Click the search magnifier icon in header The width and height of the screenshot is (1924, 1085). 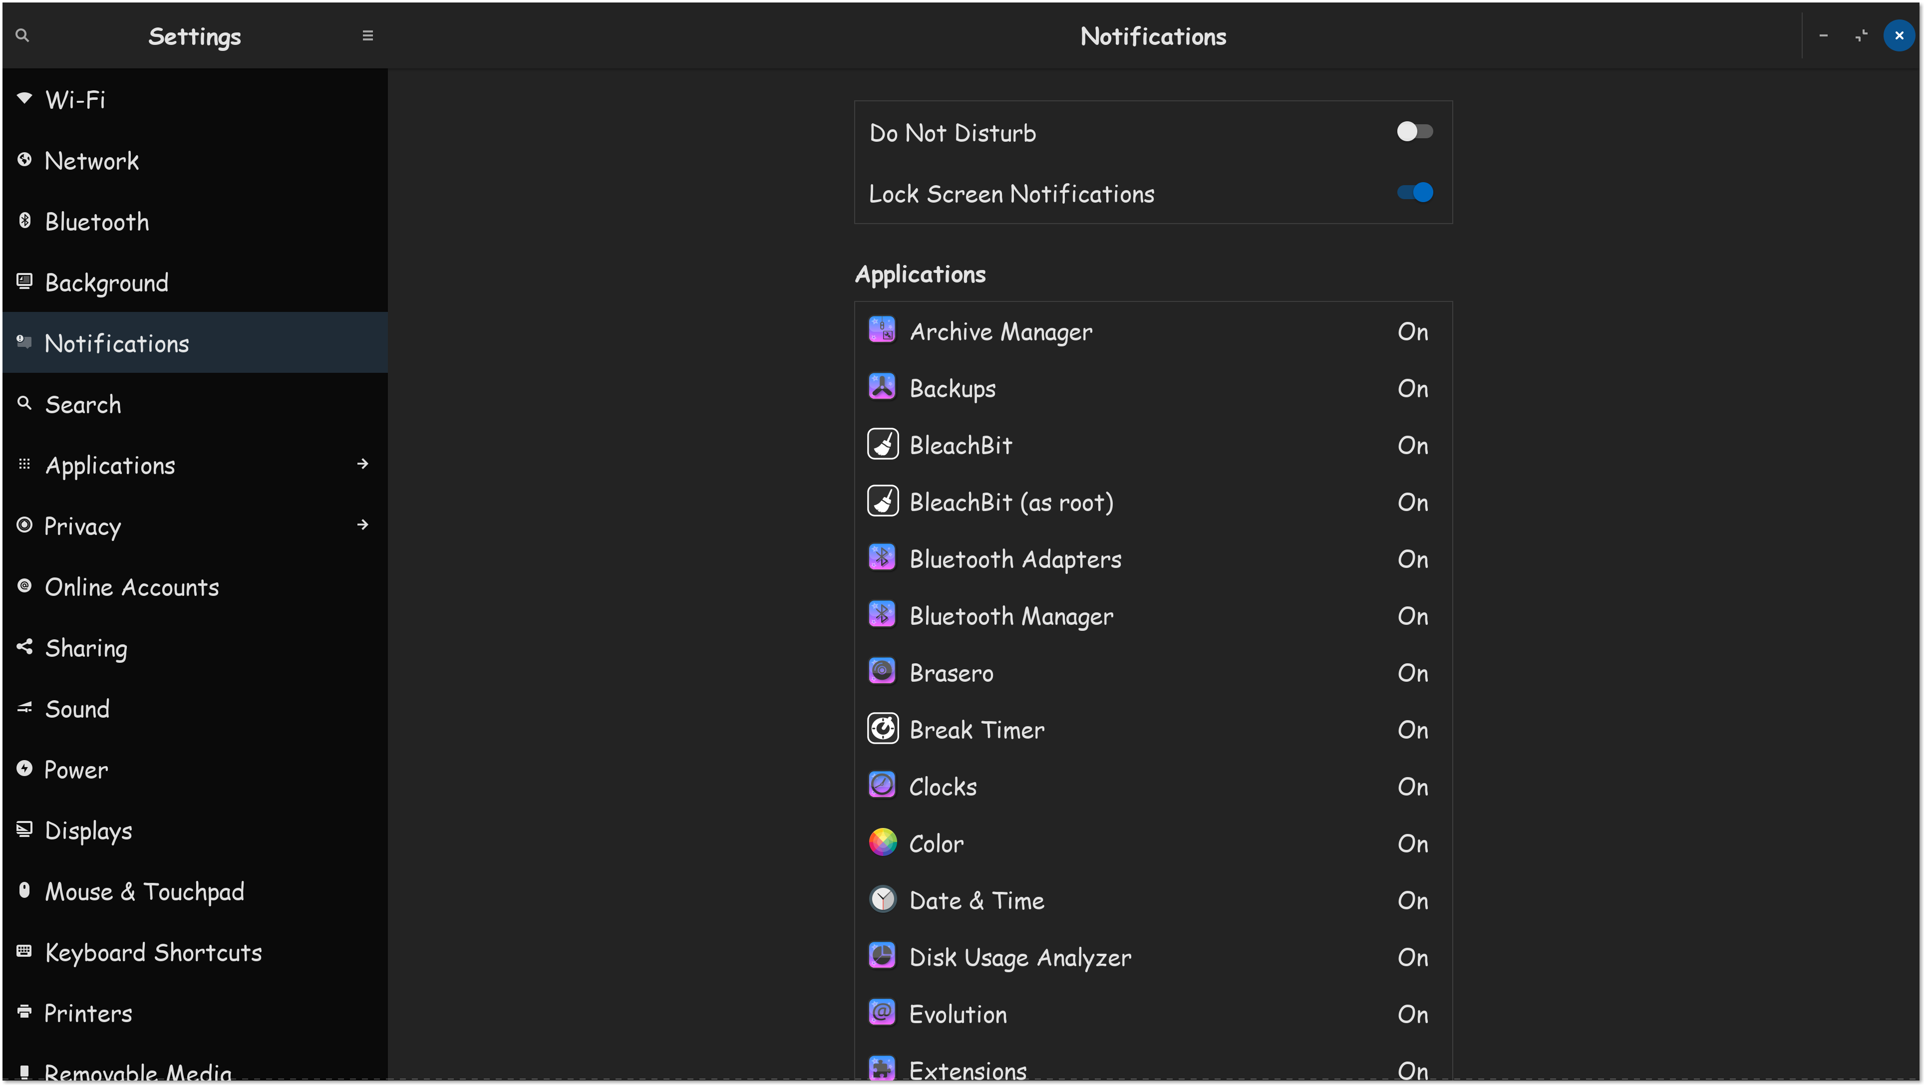pos(22,35)
